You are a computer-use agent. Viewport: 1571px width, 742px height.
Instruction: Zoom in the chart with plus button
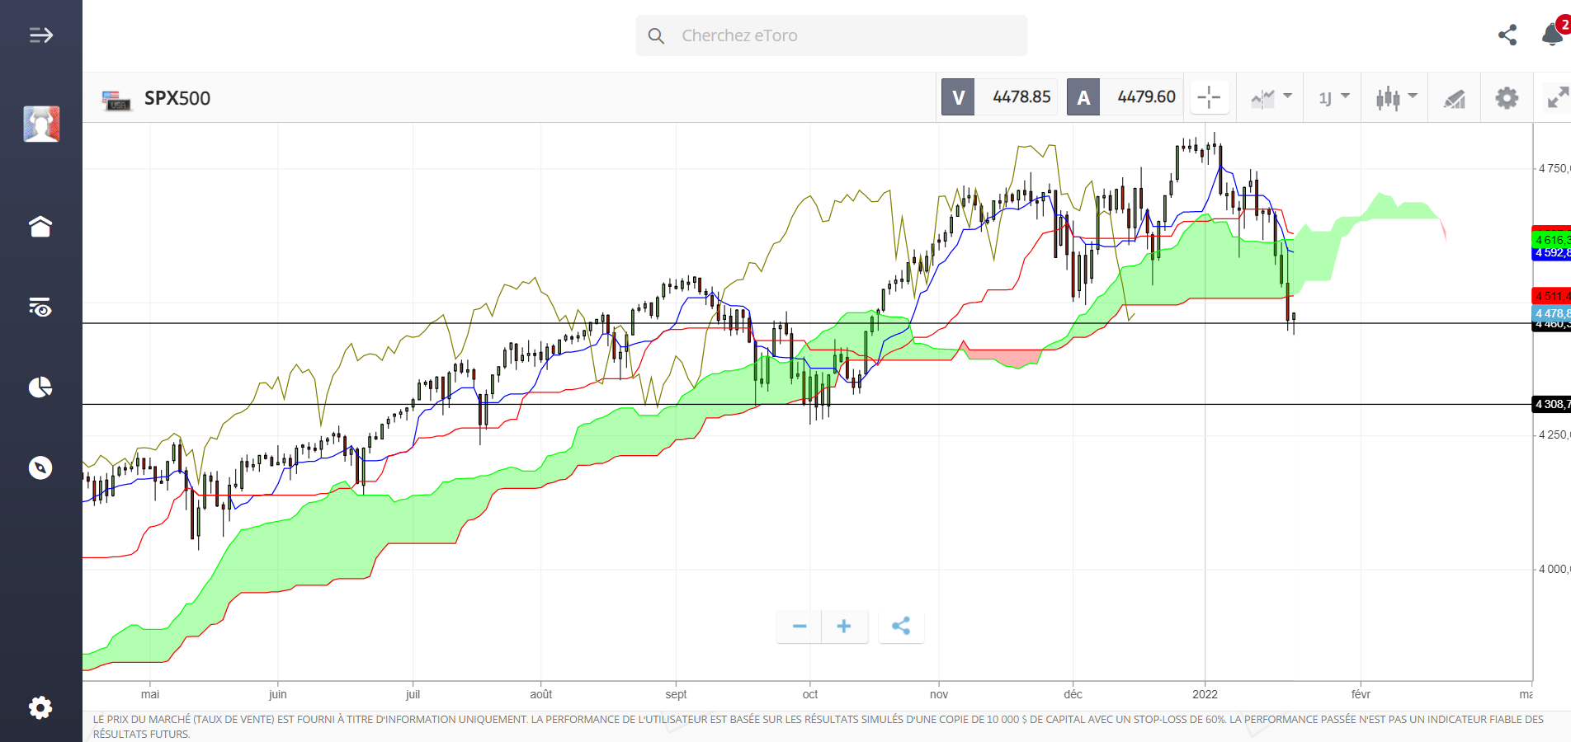click(844, 627)
